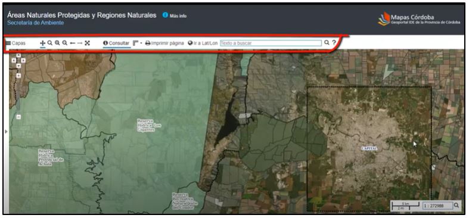The image size is (469, 218).
Task: Select the pan map tool
Action: 42,43
